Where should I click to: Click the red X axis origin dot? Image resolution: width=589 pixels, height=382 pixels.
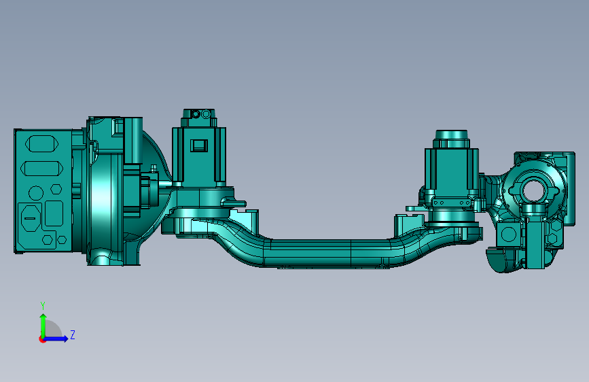(x=42, y=339)
